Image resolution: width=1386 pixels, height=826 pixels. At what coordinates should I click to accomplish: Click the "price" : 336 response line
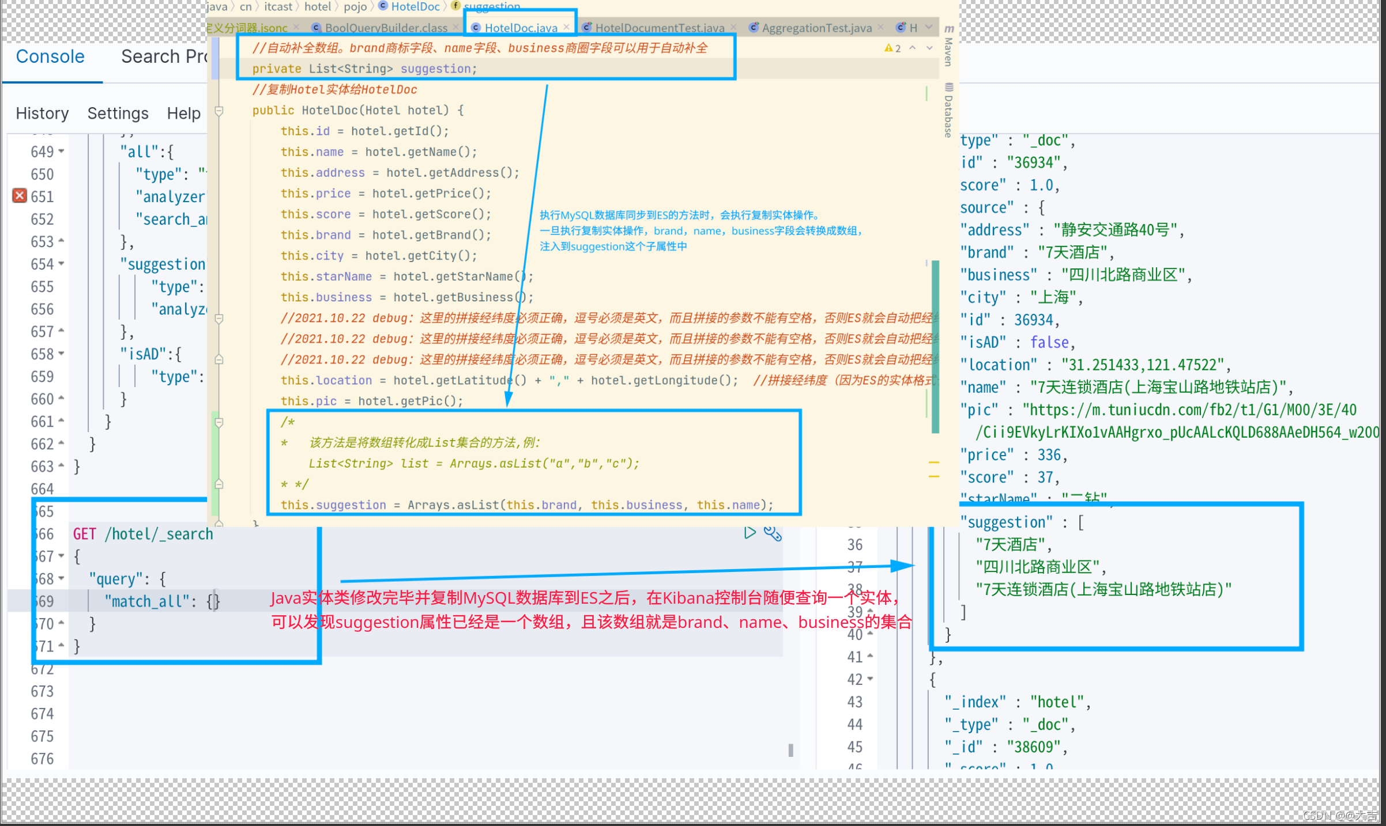pos(1014,454)
